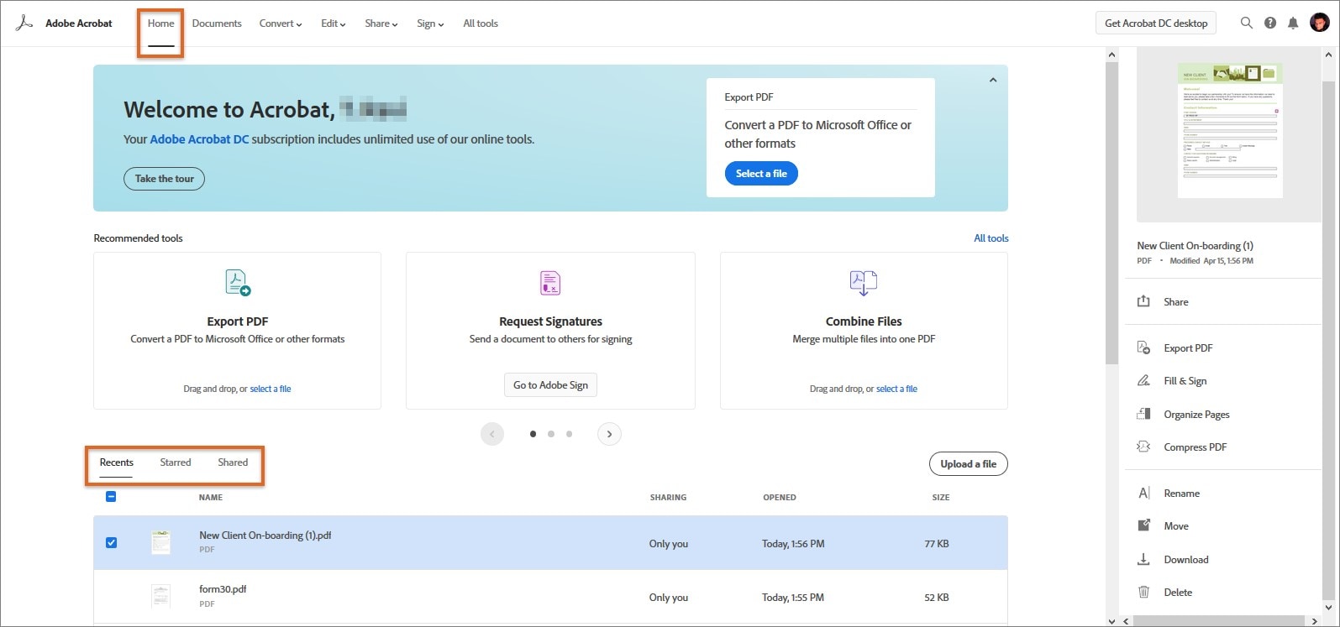Click the Delete trash icon
This screenshot has width=1340, height=627.
[1143, 592]
